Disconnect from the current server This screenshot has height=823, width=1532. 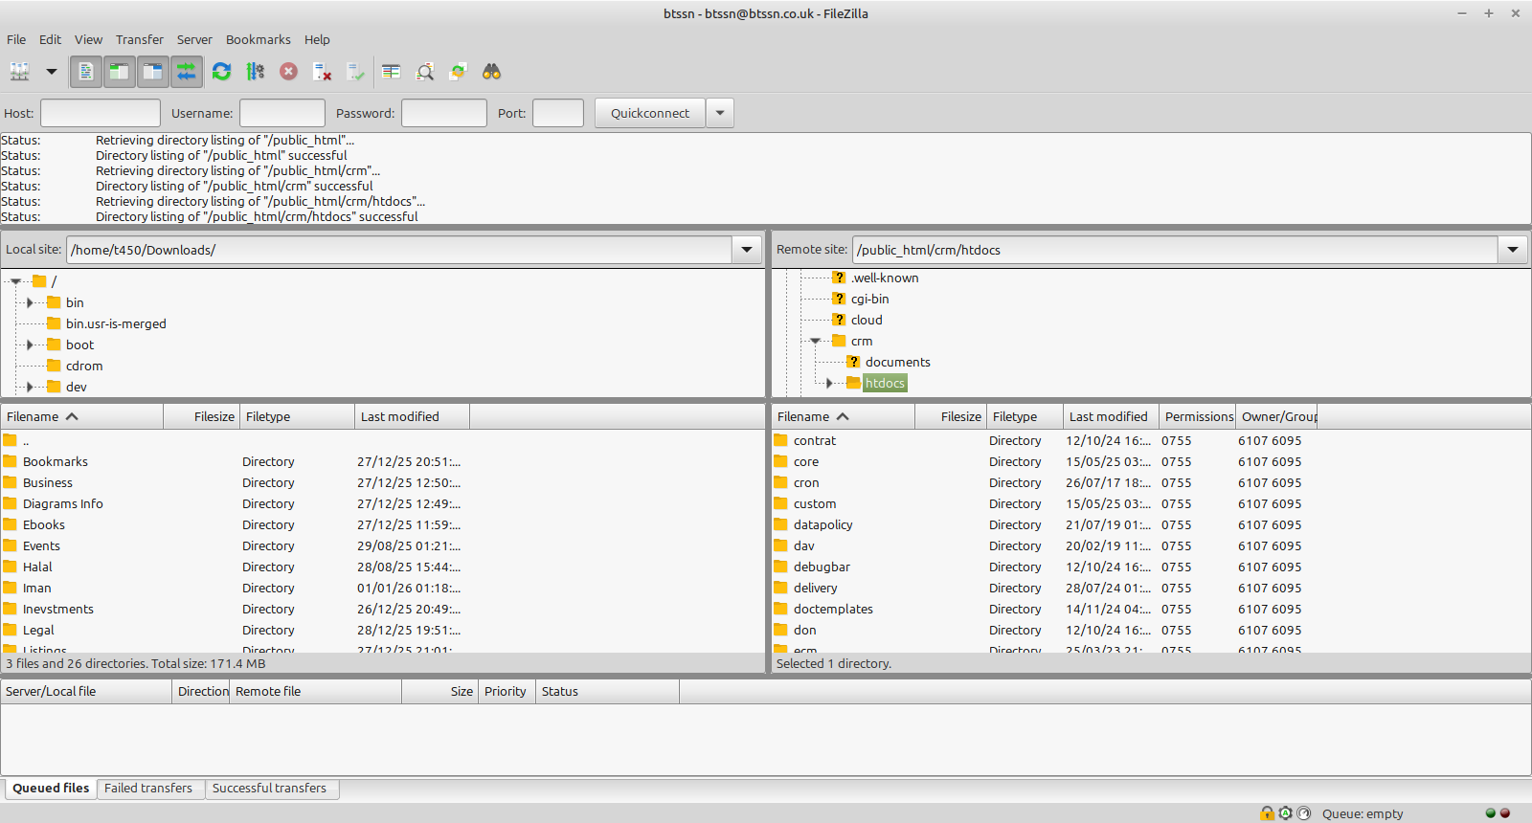click(322, 72)
